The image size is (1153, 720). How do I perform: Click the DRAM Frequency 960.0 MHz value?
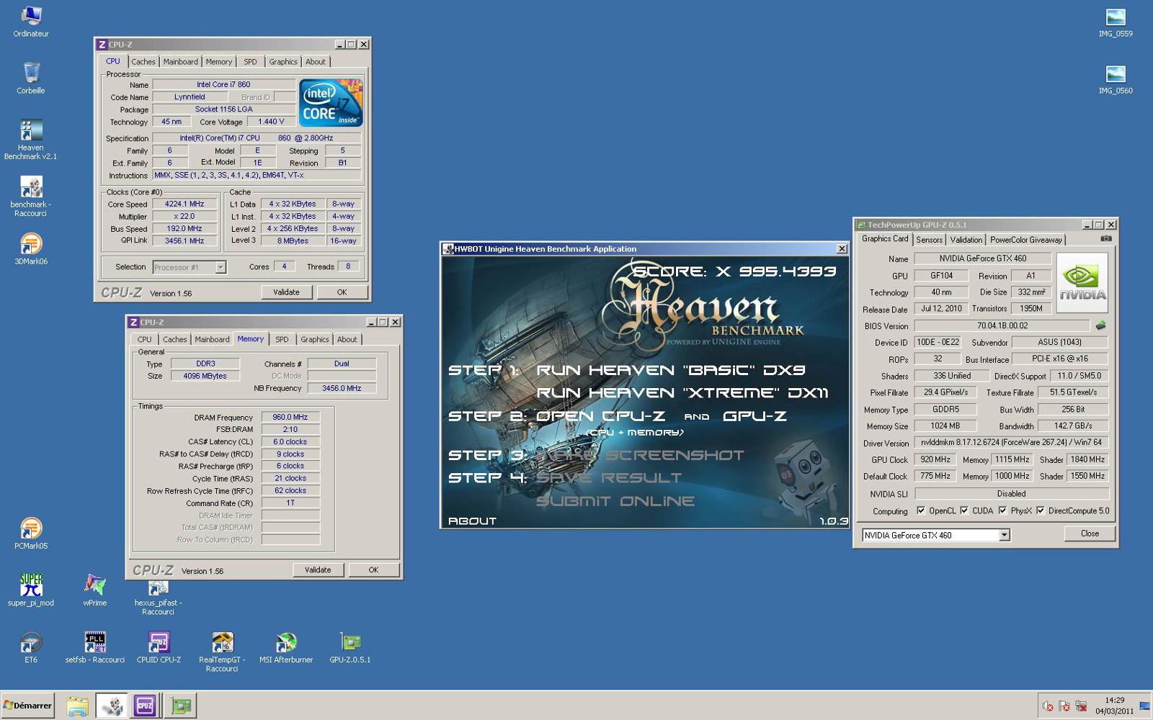click(290, 417)
